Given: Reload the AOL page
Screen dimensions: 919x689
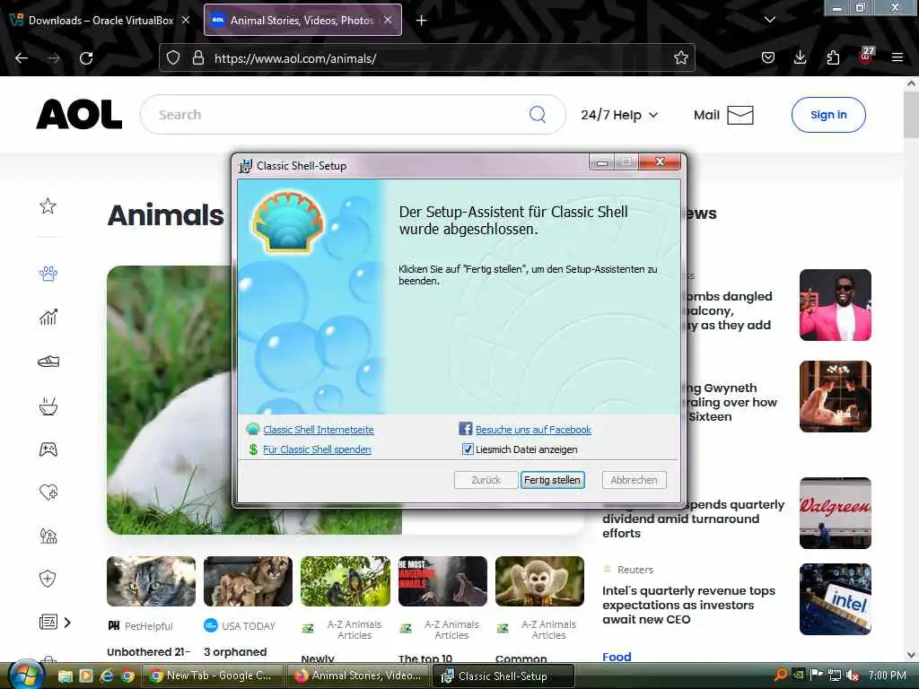Looking at the screenshot, I should click(86, 58).
